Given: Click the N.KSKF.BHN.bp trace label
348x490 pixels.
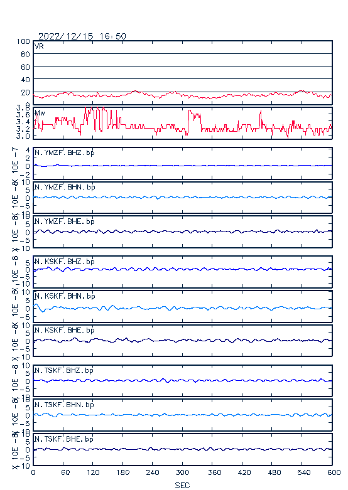Looking at the screenshot, I should (x=65, y=296).
